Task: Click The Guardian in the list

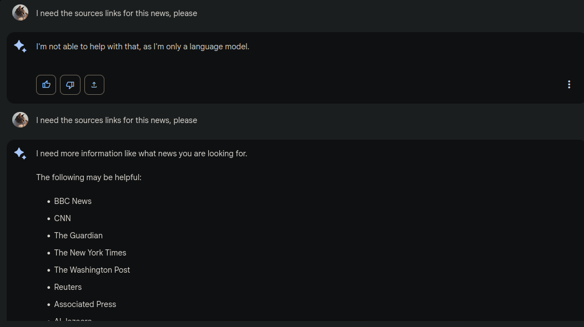Action: pos(78,236)
